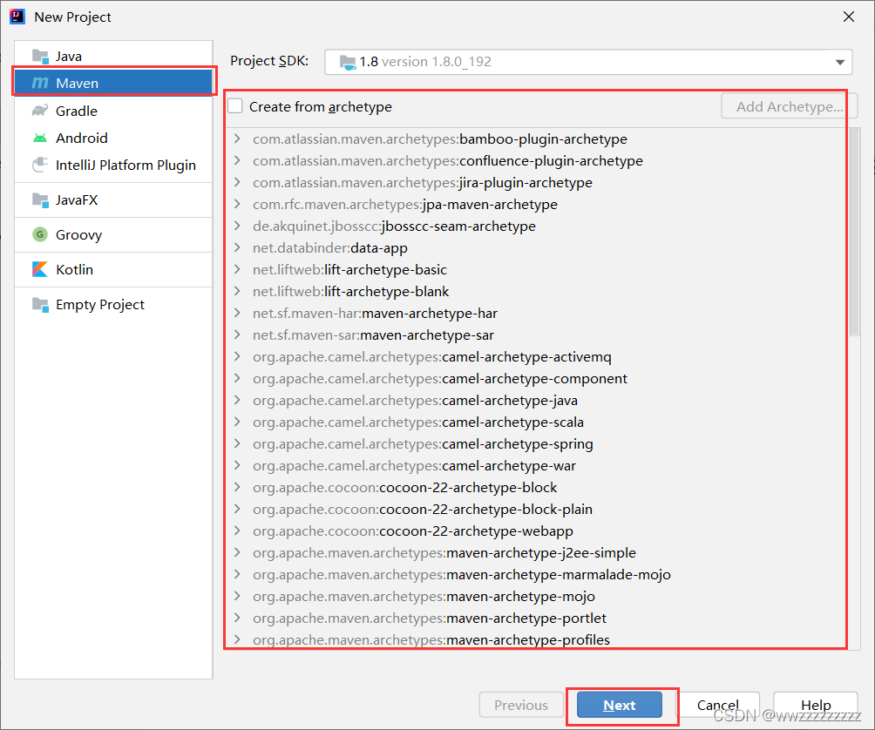Expand camel-archetype-component chevron
This screenshot has width=875, height=730.
(x=237, y=377)
